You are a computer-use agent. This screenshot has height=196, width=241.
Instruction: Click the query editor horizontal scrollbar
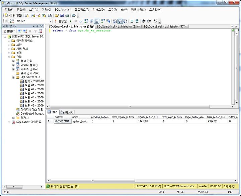click(130, 106)
